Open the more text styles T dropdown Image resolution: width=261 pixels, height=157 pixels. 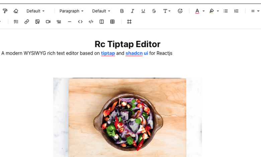[x=167, y=11]
